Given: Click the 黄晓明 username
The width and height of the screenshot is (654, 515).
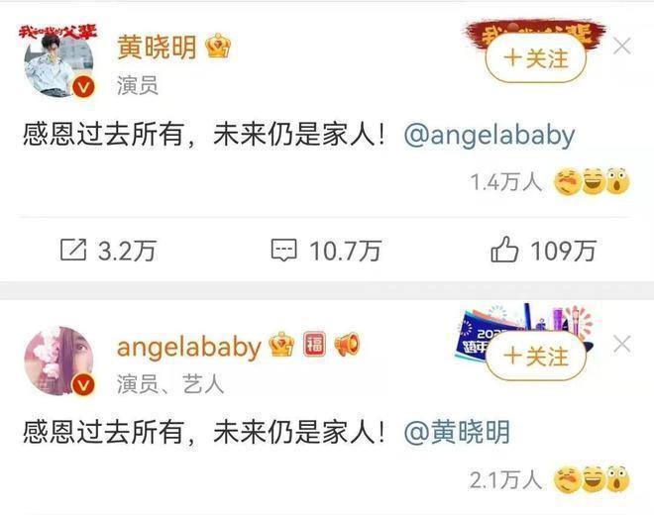Looking at the screenshot, I should [157, 47].
